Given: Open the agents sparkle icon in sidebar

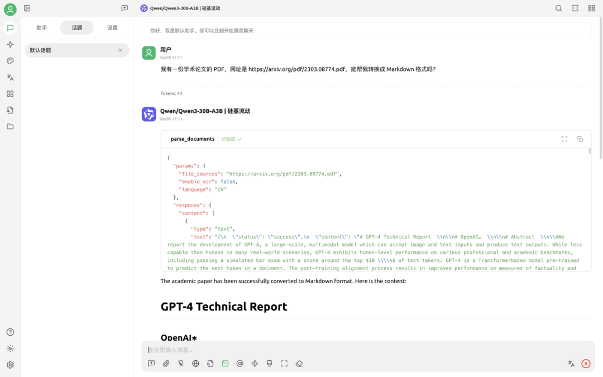Looking at the screenshot, I should [x=10, y=45].
